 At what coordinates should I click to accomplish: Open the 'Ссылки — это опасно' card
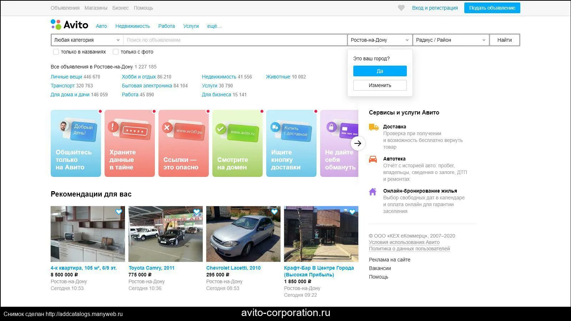pyautogui.click(x=183, y=143)
